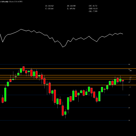The width and height of the screenshot is (136, 136).
Task: Select the open value O: 53.82
Action: click(x=49, y=6)
